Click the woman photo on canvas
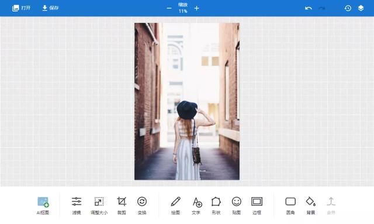374x224 pixels. (187, 101)
